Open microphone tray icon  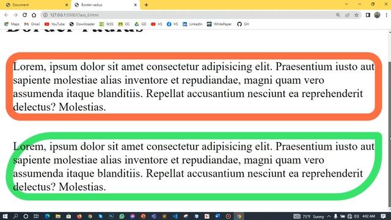(x=335, y=216)
